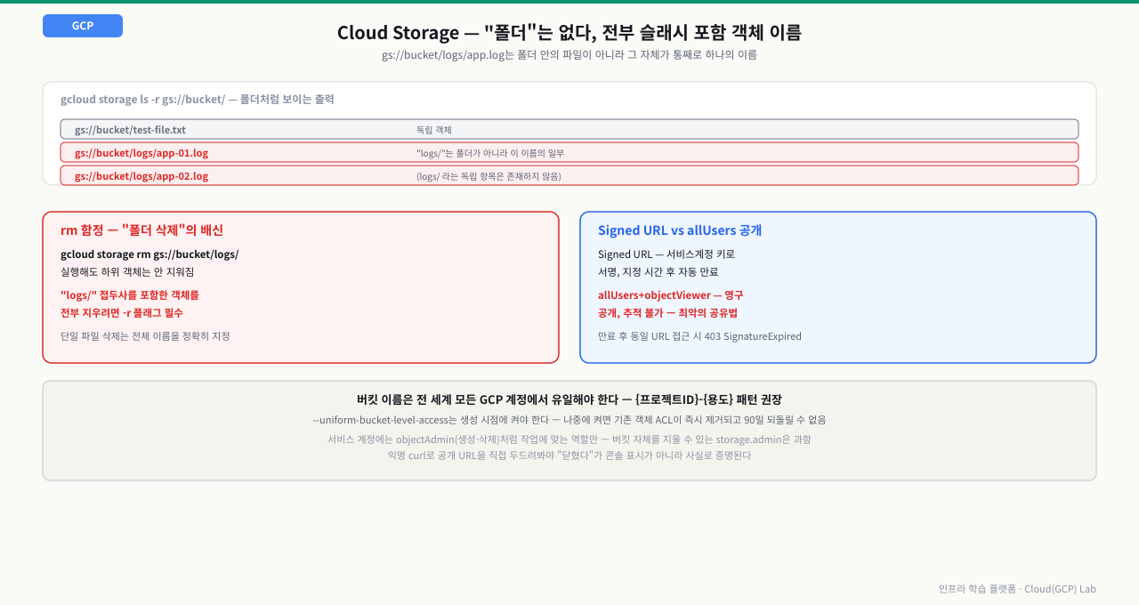Click the note about "403 SignatureExpired"
Viewport: 1139px width, 605px height.
699,336
